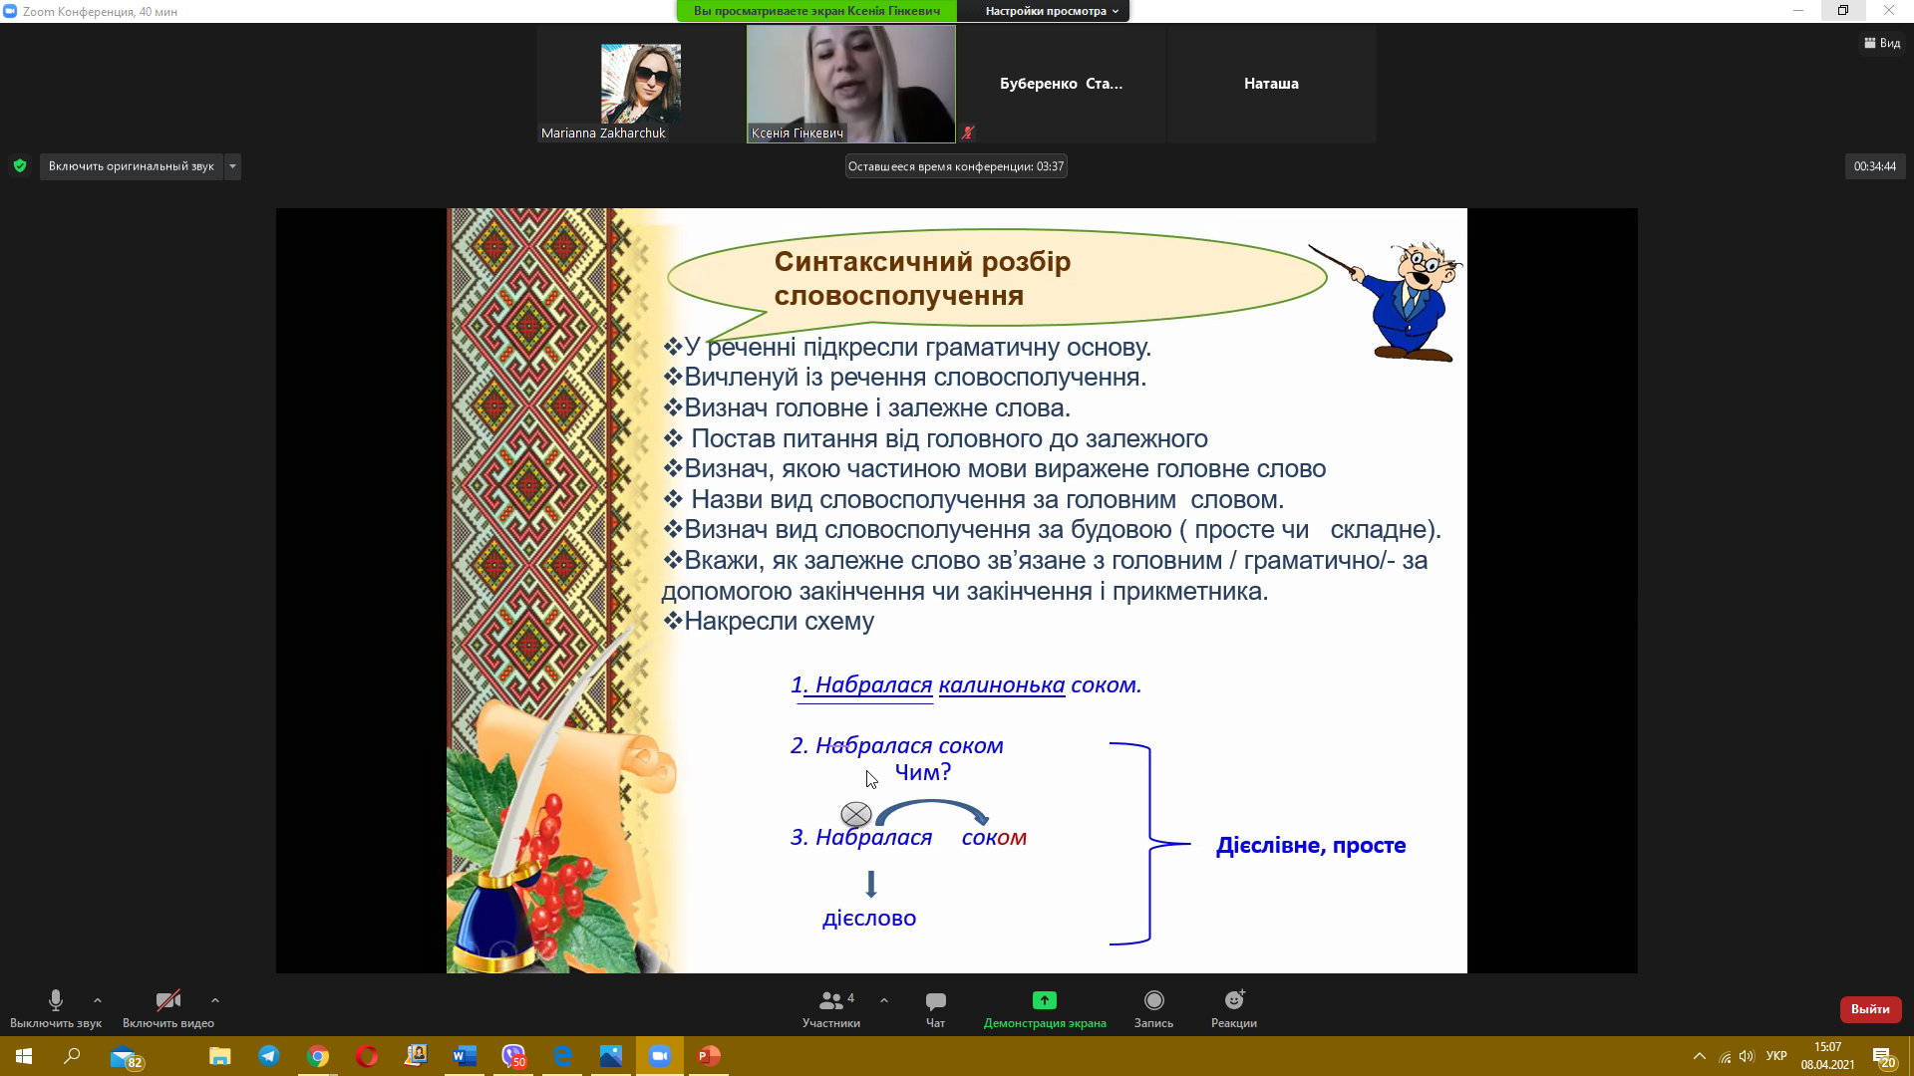Mute the microphone
Viewport: 1914px width, 1076px height.
(x=56, y=1008)
